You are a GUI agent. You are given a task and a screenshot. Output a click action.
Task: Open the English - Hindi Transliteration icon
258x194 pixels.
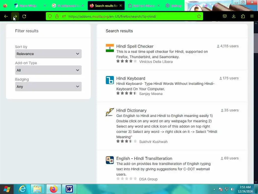click(x=110, y=160)
